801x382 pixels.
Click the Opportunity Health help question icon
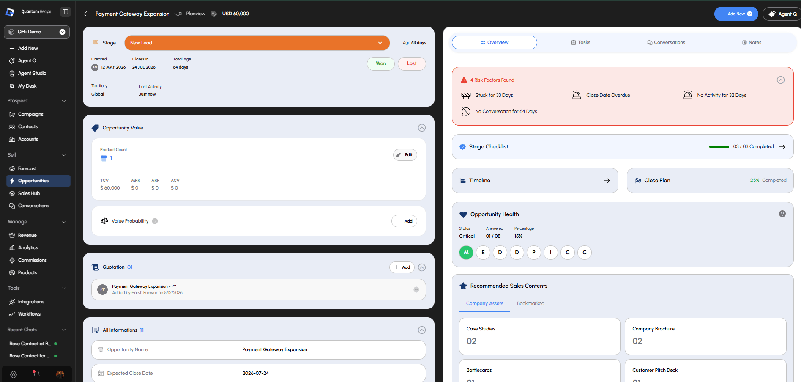[782, 214]
